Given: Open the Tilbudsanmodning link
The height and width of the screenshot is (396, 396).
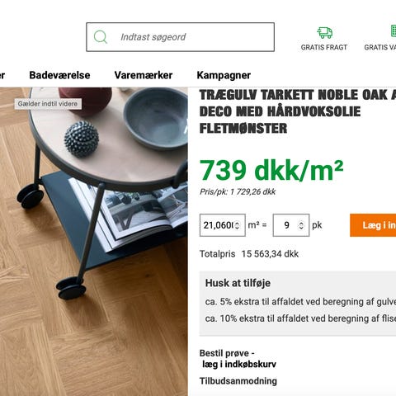Looking at the screenshot, I should (x=238, y=381).
